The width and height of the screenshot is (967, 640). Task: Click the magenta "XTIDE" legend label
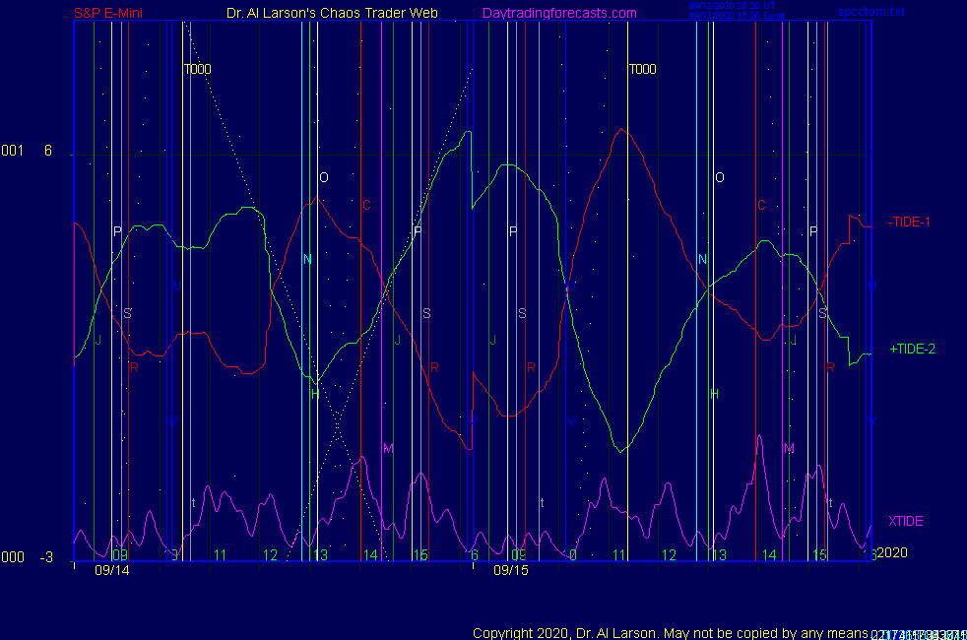pos(905,521)
